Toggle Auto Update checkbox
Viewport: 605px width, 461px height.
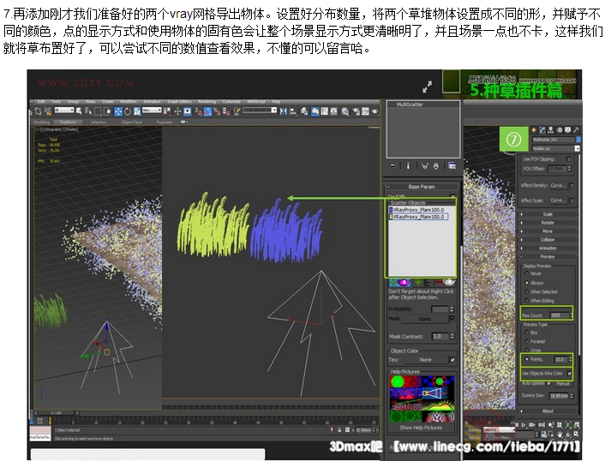[548, 384]
